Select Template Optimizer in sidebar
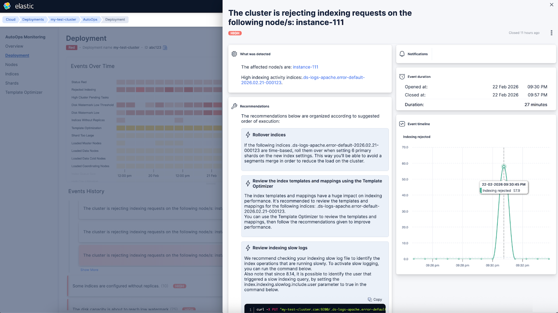This screenshot has width=558, height=313. [x=24, y=92]
